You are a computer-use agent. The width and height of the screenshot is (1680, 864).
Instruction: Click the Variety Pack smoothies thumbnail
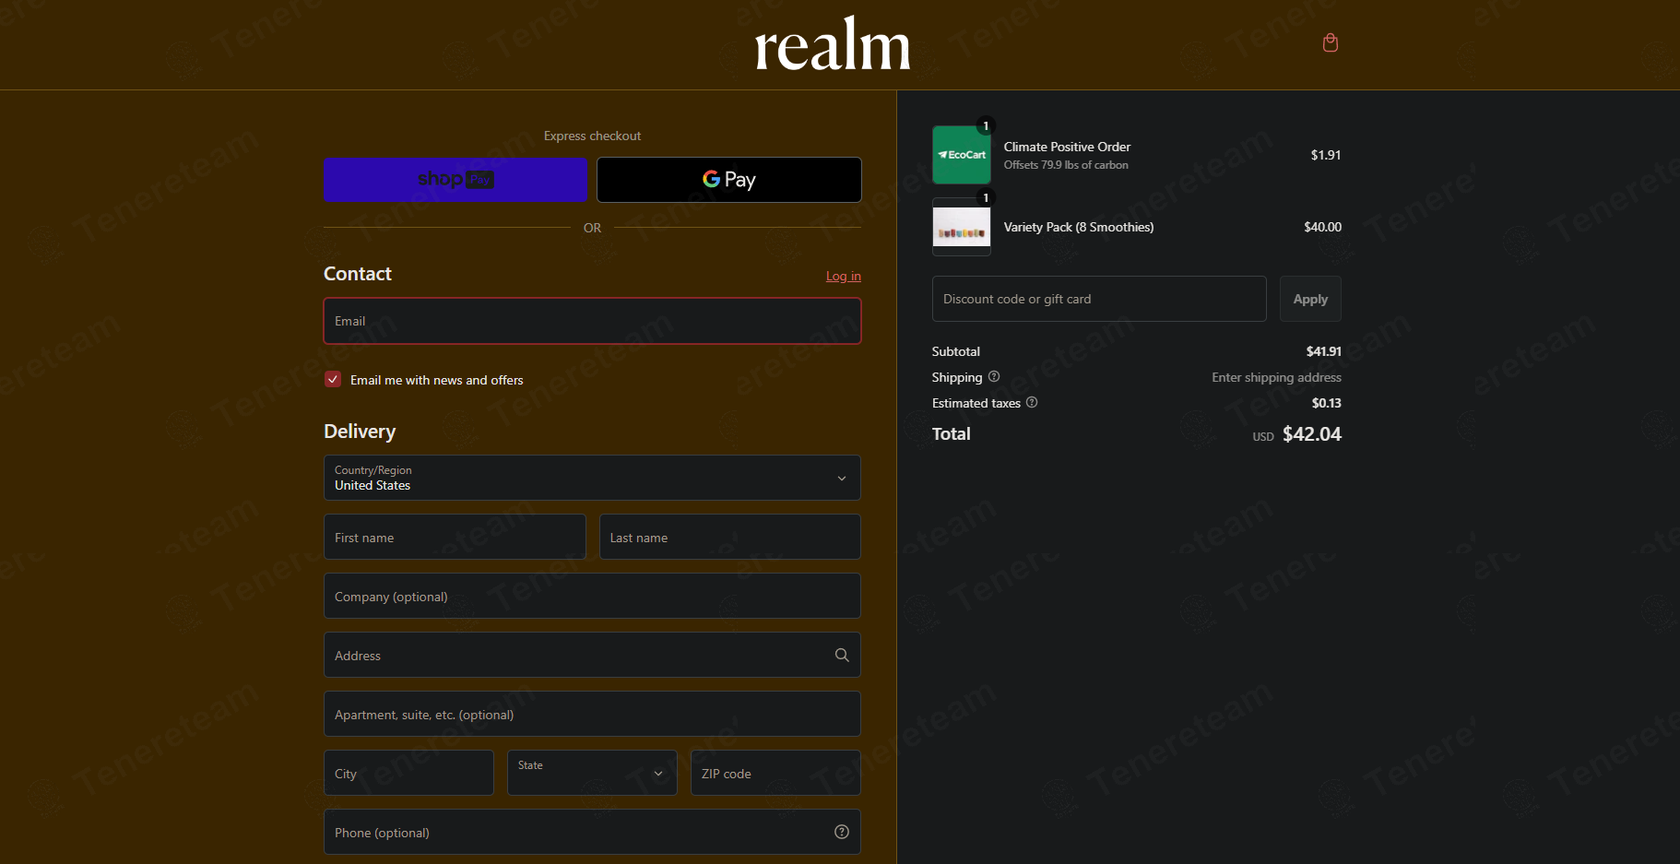click(961, 227)
